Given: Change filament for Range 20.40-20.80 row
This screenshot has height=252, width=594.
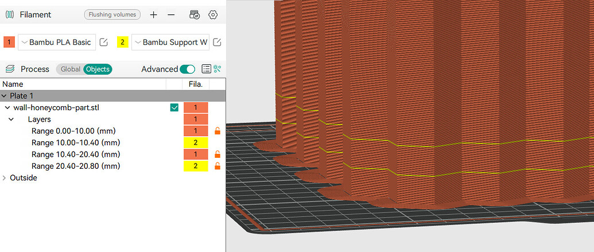Looking at the screenshot, I should click(x=196, y=166).
